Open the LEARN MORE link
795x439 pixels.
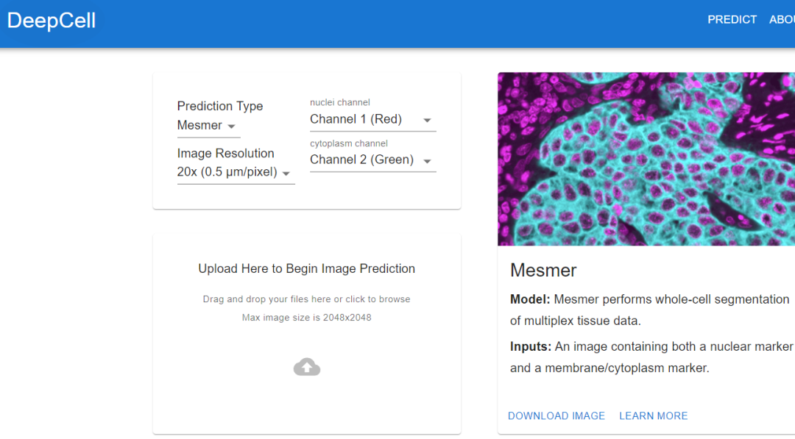click(x=653, y=415)
